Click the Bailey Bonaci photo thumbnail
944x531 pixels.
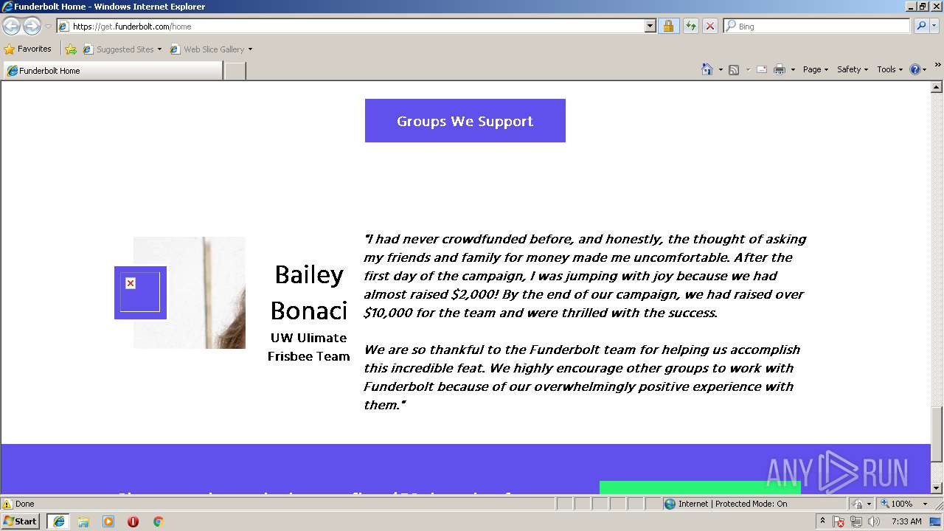click(190, 293)
